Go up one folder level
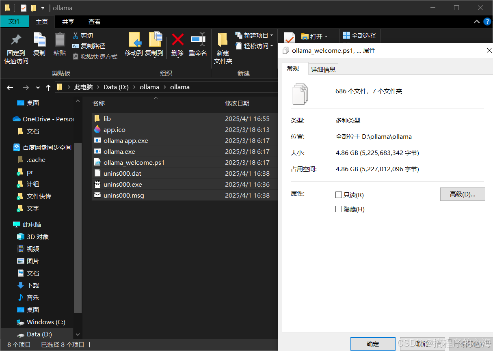 tap(48, 87)
